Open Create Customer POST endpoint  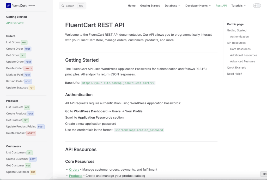click(x=17, y=159)
